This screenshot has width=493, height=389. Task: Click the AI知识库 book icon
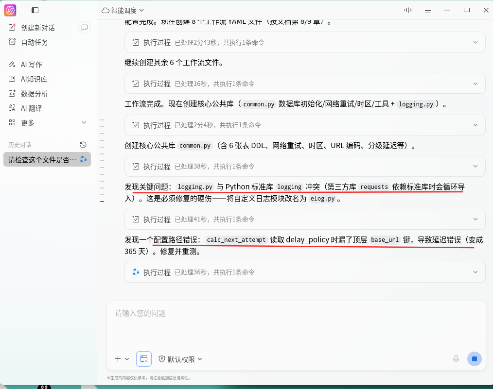click(12, 79)
